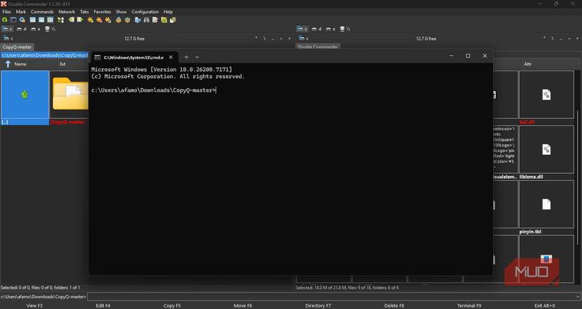This screenshot has height=309, width=582.
Task: Click the first orange asterisk icon
Action: pos(90,20)
